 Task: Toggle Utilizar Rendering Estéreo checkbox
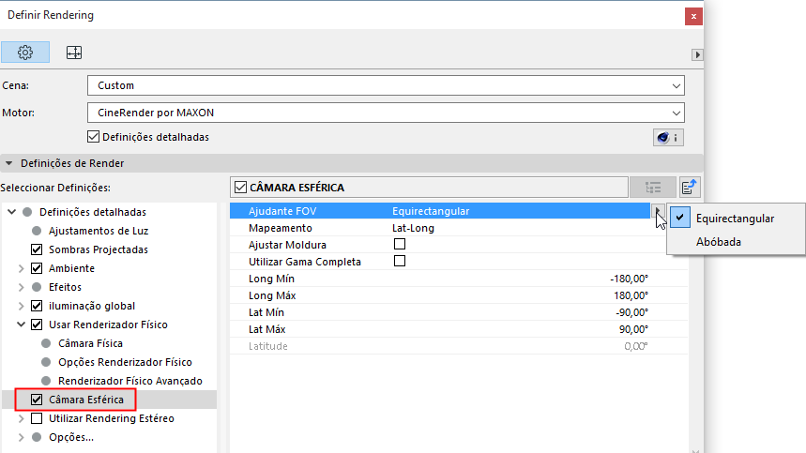pyautogui.click(x=37, y=418)
